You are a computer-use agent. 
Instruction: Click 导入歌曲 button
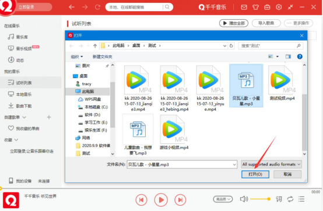[266, 23]
